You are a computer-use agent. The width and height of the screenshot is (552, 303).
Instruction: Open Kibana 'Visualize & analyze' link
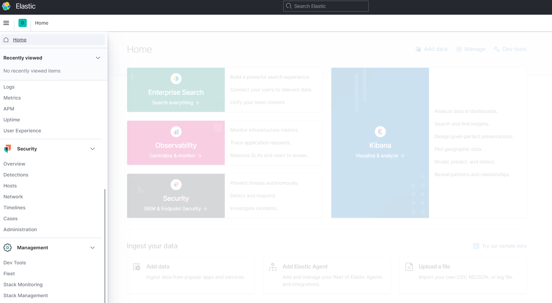pyautogui.click(x=380, y=156)
